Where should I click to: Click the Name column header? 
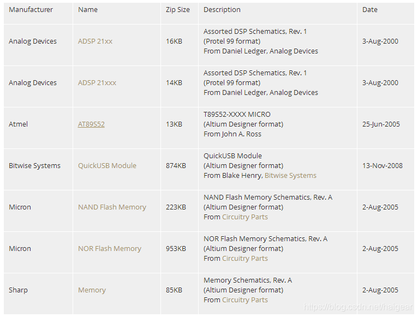[x=87, y=10]
